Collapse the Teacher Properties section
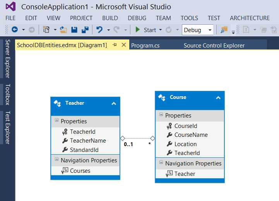 tap(56, 120)
